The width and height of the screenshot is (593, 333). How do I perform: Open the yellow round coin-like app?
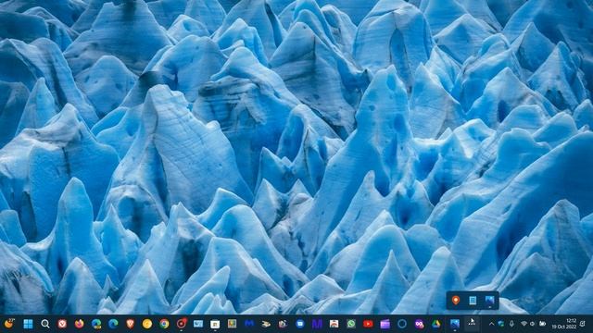tap(147, 324)
